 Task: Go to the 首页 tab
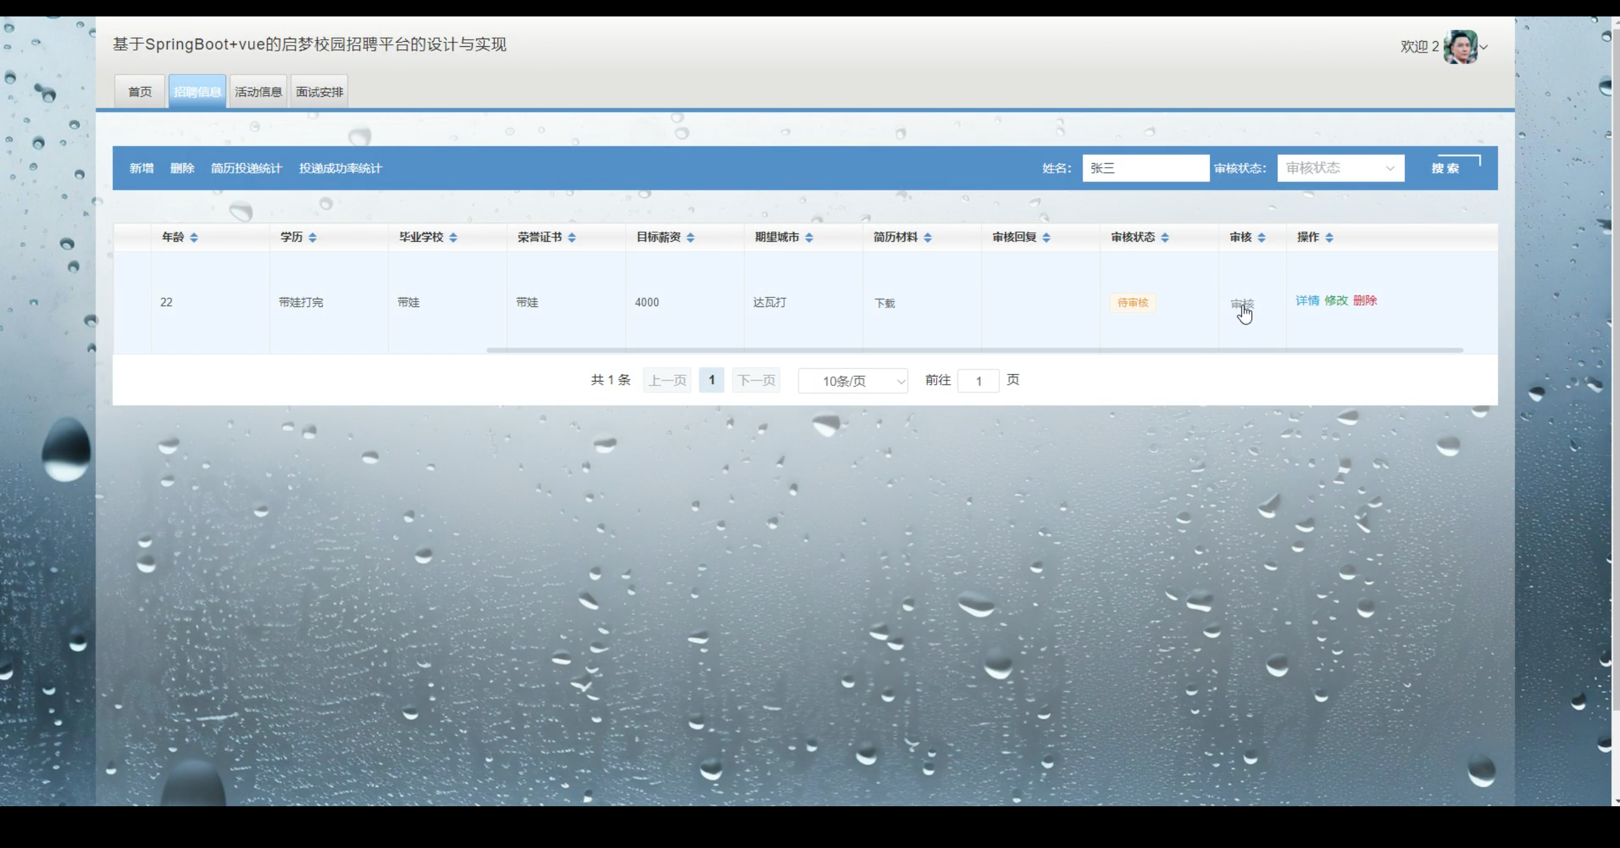point(140,92)
